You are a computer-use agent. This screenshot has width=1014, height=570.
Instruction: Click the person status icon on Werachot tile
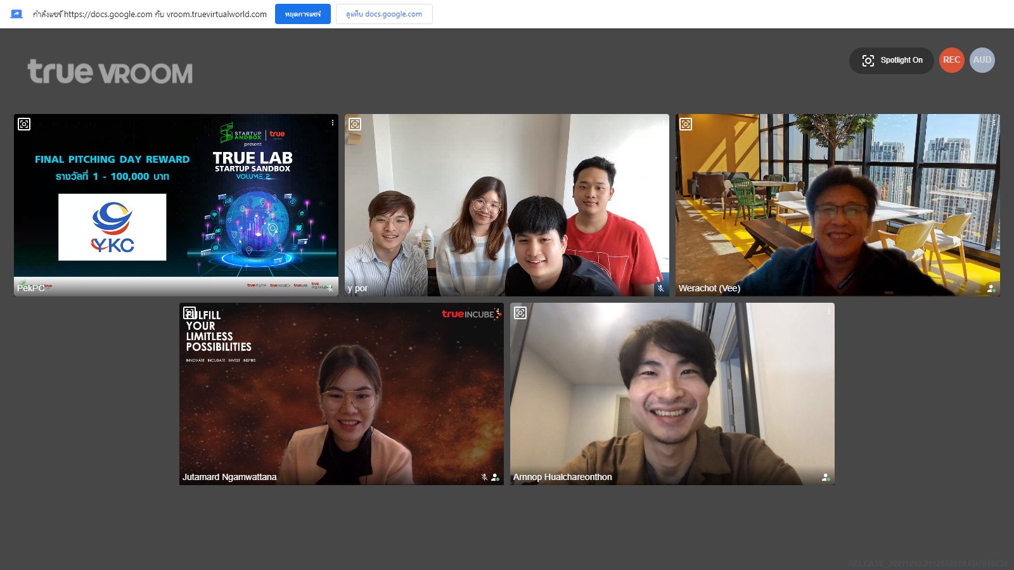point(991,288)
